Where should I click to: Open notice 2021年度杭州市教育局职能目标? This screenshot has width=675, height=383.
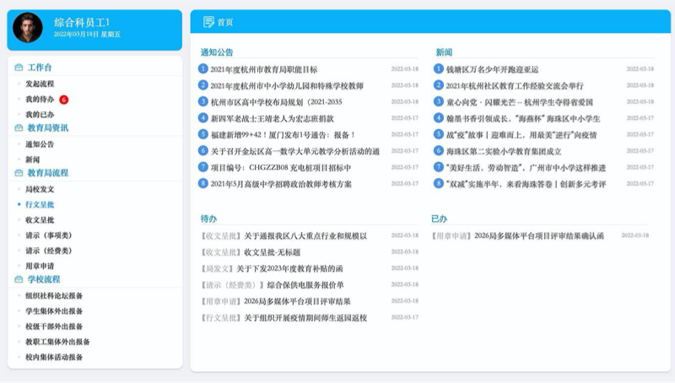coord(263,69)
